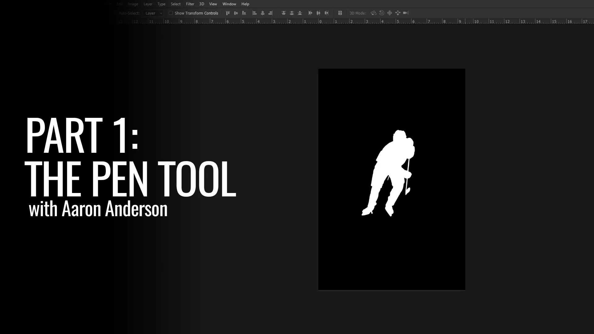
Task: Open the Filter menu
Action: tap(190, 4)
